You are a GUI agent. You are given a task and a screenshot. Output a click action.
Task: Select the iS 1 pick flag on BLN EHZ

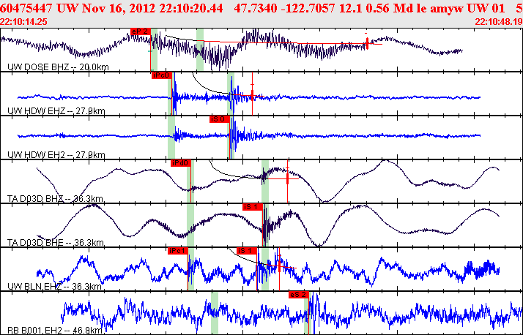point(247,251)
